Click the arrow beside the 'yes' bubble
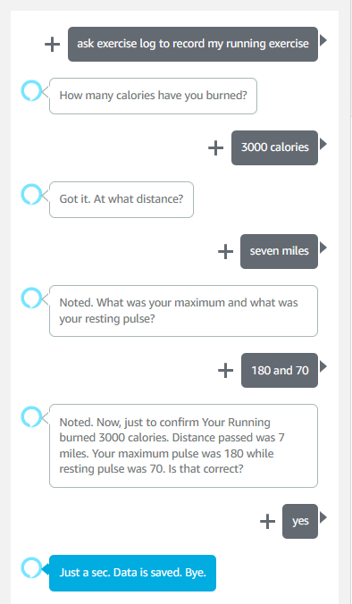 (323, 517)
